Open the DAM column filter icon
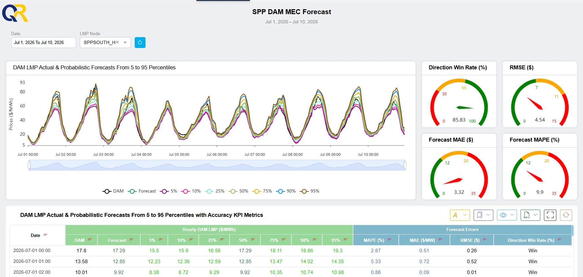The height and width of the screenshot is (277, 583). point(90,240)
